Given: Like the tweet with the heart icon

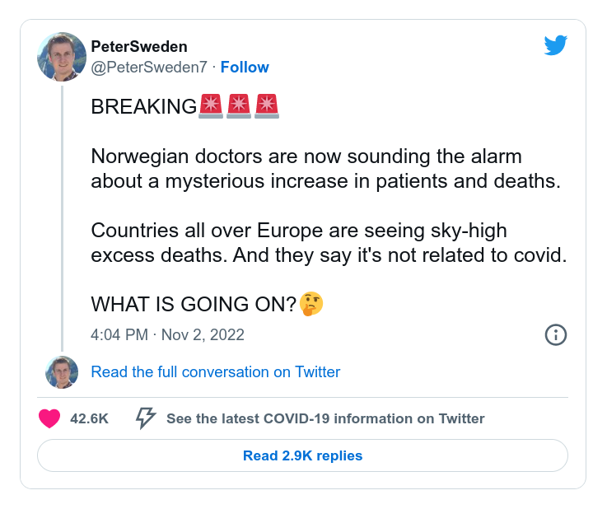Looking at the screenshot, I should [x=49, y=418].
